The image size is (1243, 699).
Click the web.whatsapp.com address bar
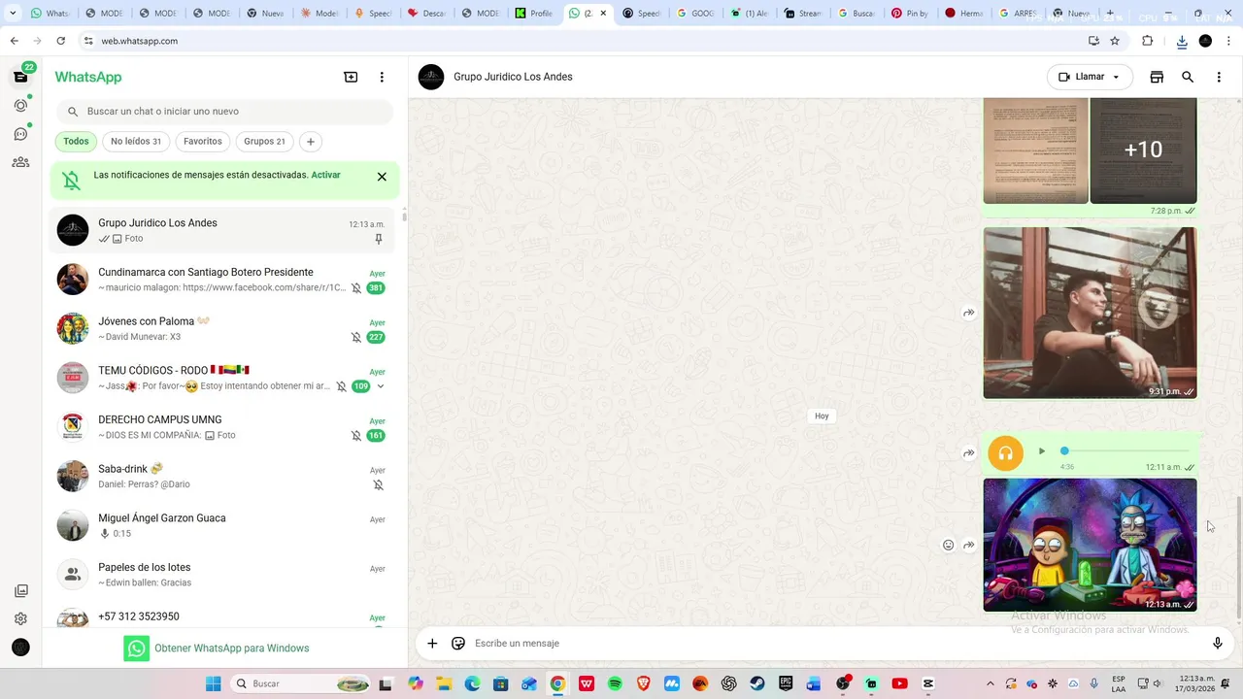[583, 41]
